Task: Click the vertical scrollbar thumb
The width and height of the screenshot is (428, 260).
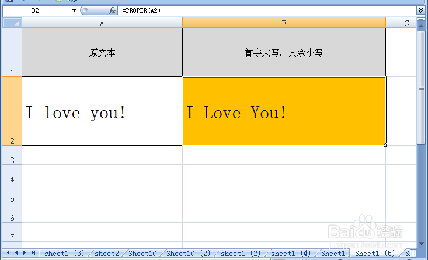Action: [421, 87]
